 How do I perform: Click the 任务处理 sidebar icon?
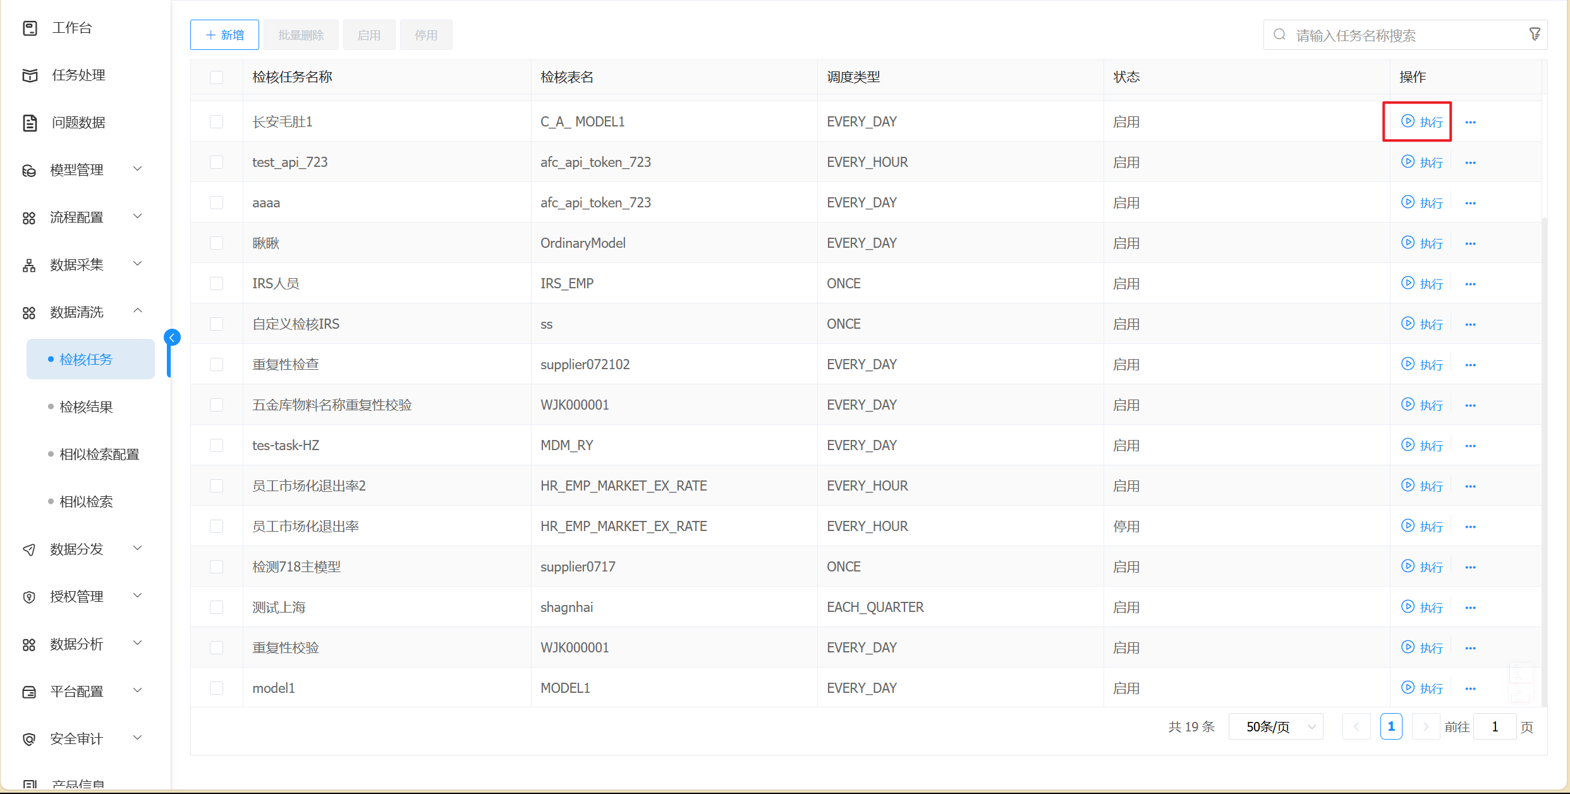[x=30, y=75]
